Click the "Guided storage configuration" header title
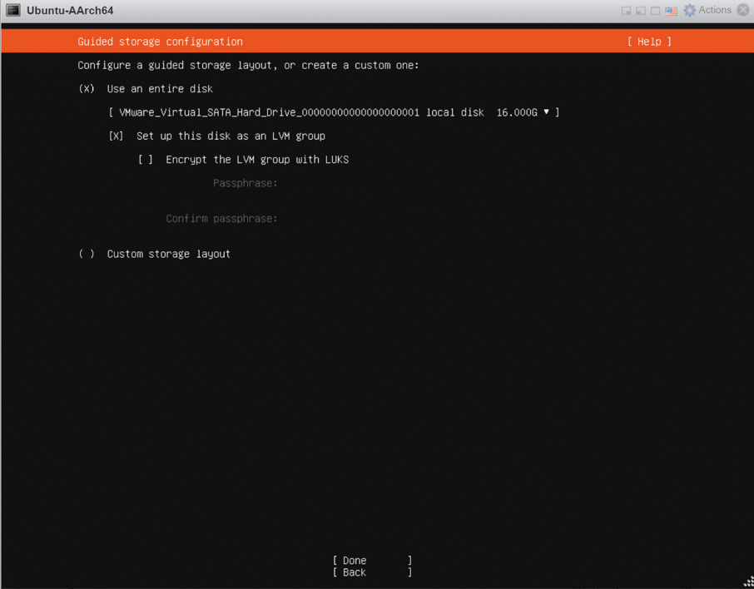754x589 pixels. coord(160,42)
